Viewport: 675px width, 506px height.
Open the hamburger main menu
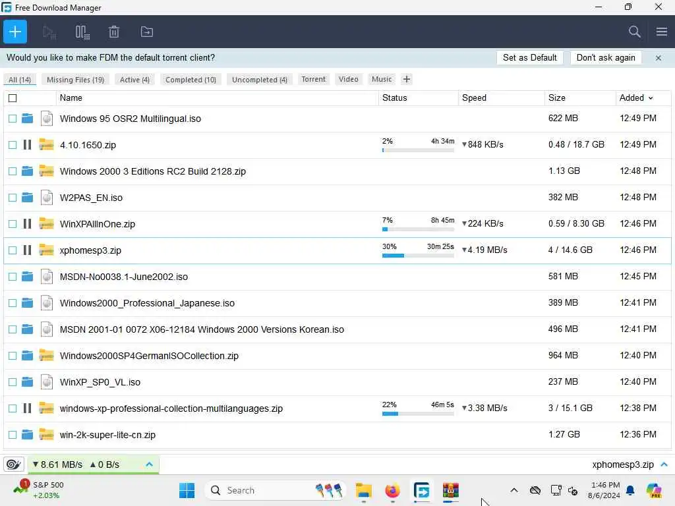click(x=662, y=32)
